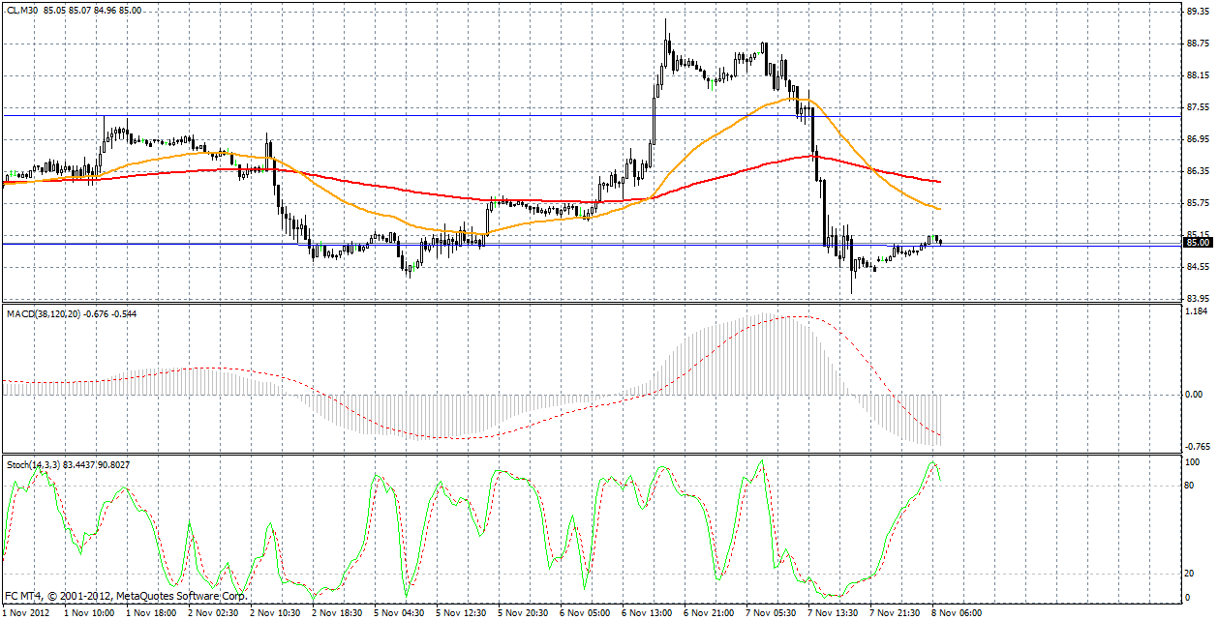Image resolution: width=1218 pixels, height=620 pixels.
Task: Click the 100 level on Stochastic scale
Action: tap(1194, 463)
